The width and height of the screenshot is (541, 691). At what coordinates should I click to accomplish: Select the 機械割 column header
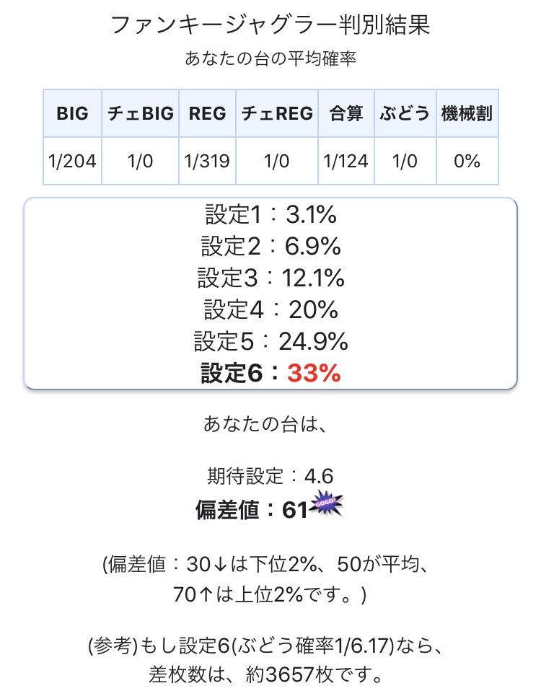tap(467, 113)
